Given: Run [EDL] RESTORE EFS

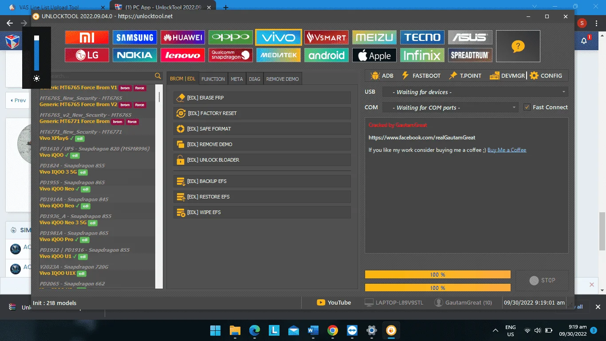Looking at the screenshot, I should point(262,197).
